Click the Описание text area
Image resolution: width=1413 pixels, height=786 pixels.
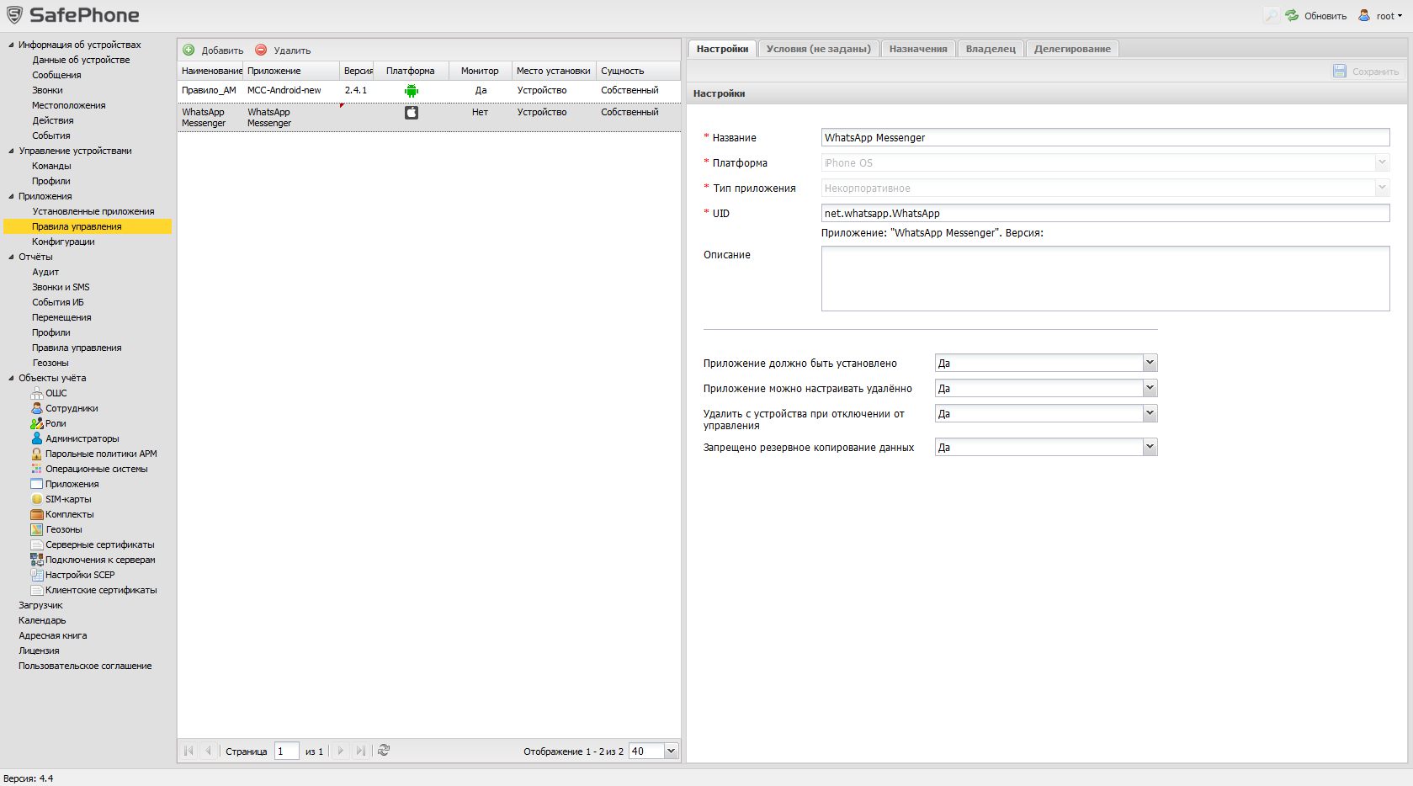click(1105, 279)
